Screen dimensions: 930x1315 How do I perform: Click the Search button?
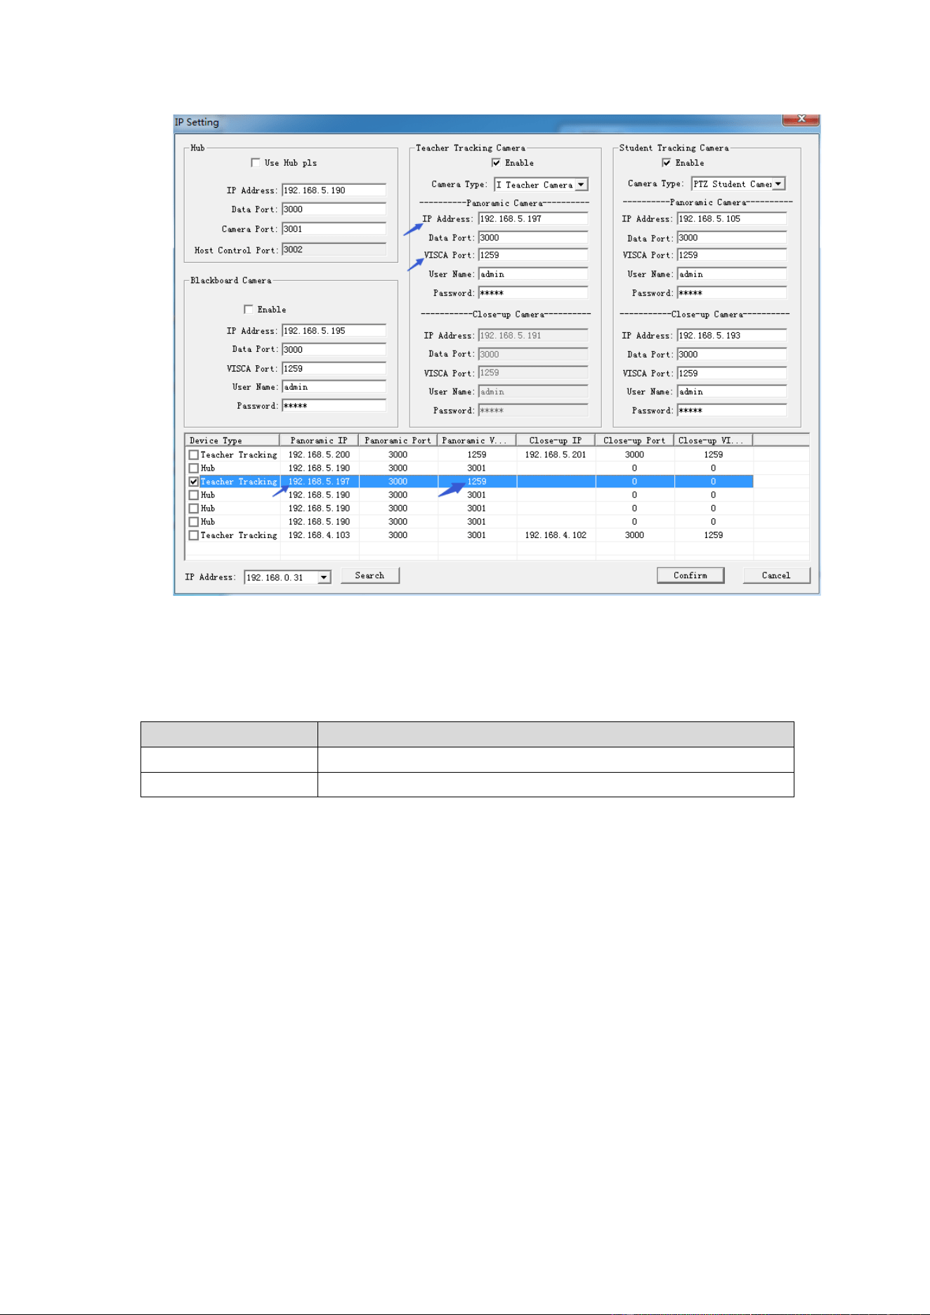pyautogui.click(x=370, y=575)
